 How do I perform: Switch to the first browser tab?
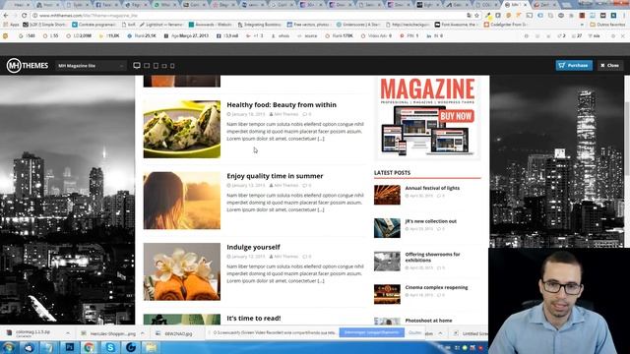(x=19, y=5)
